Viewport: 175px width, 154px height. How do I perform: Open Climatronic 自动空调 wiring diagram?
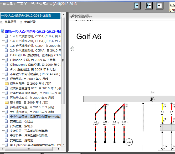tap(35, 65)
